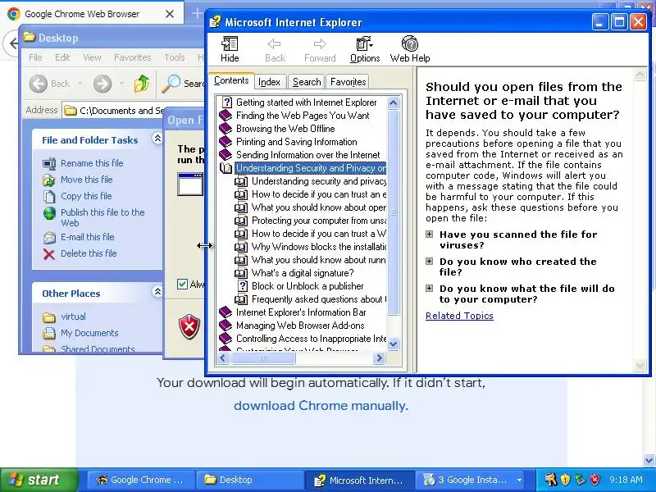The image size is (656, 492).
Task: Open the Start menu
Action: (39, 480)
